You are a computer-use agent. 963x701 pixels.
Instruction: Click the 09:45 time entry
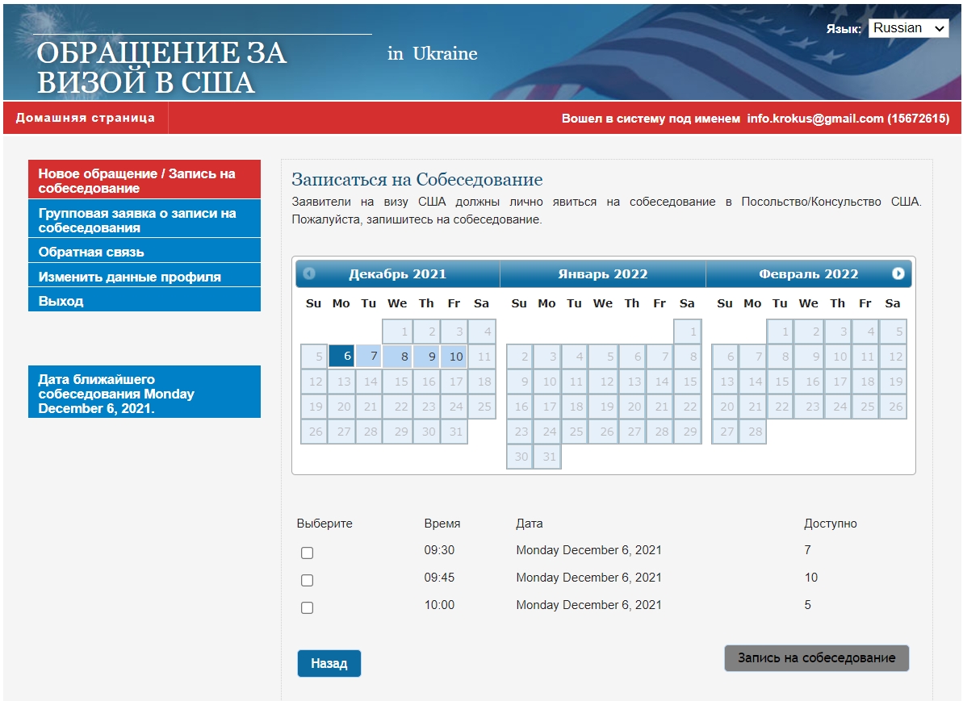pos(439,578)
